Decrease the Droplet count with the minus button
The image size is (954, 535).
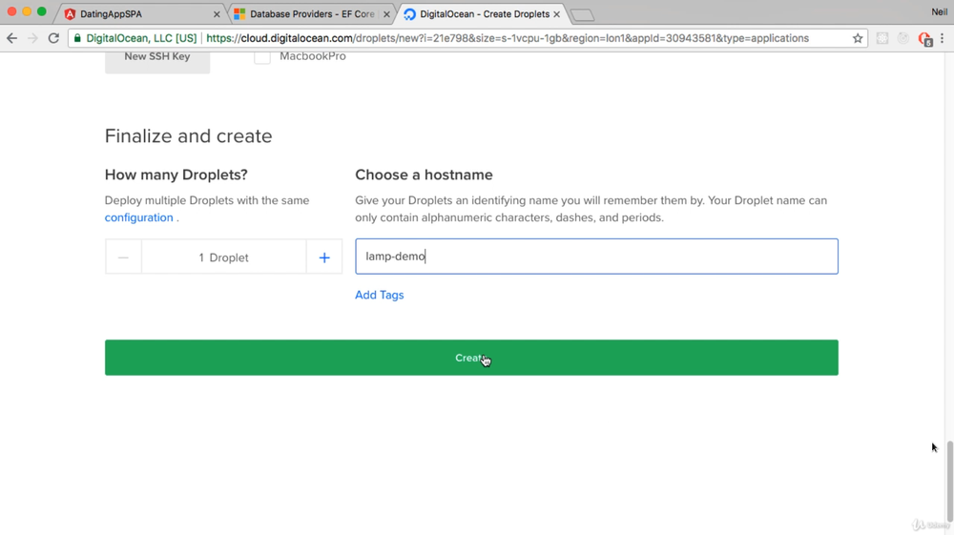tap(123, 257)
